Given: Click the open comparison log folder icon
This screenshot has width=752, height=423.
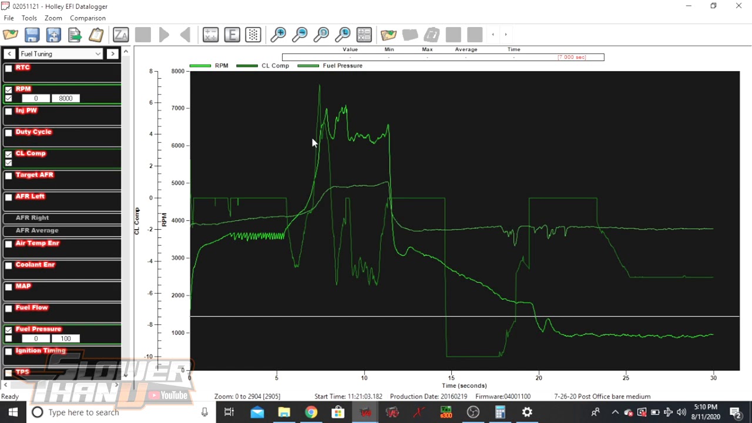Looking at the screenshot, I should (x=388, y=35).
